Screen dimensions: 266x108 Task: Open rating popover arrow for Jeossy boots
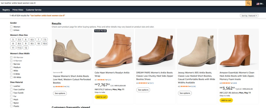pyautogui.click(x=190, y=86)
